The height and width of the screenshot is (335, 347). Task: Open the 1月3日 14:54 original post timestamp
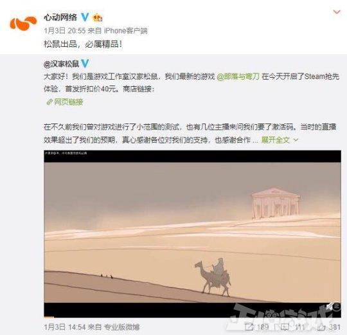coord(65,327)
